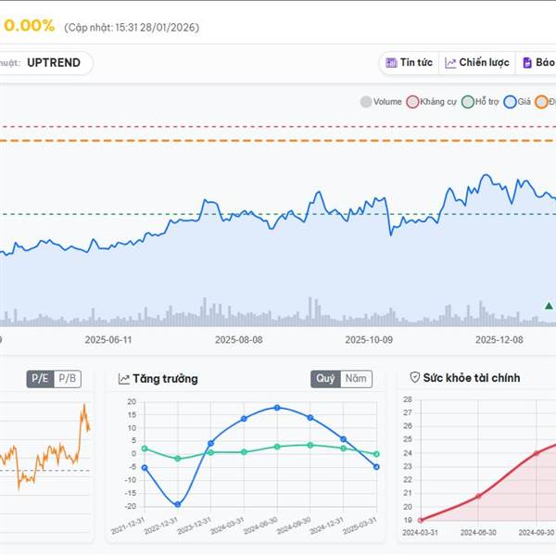Switch valuation chart to P/E
Screen dimensions: 556x556
click(40, 378)
